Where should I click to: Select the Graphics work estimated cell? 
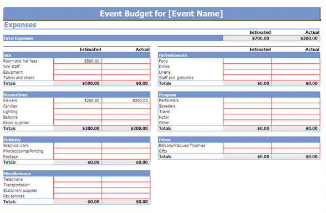point(78,145)
